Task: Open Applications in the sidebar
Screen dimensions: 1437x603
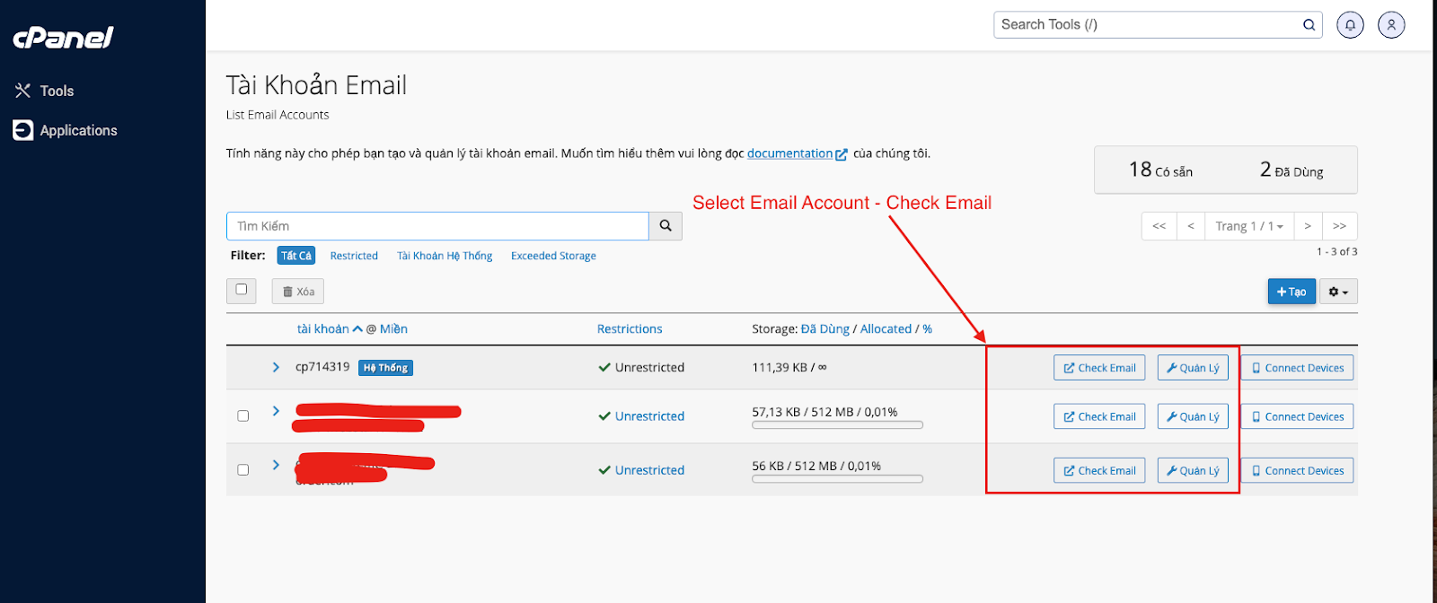Action: 77,130
